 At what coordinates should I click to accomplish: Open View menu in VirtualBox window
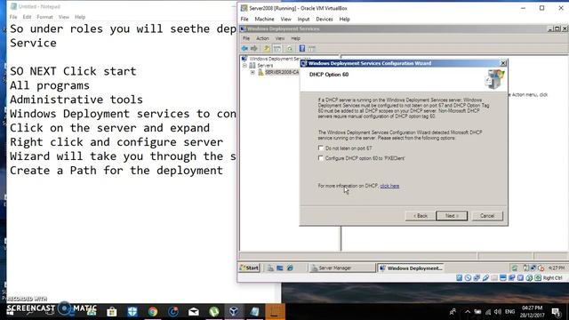pos(285,20)
